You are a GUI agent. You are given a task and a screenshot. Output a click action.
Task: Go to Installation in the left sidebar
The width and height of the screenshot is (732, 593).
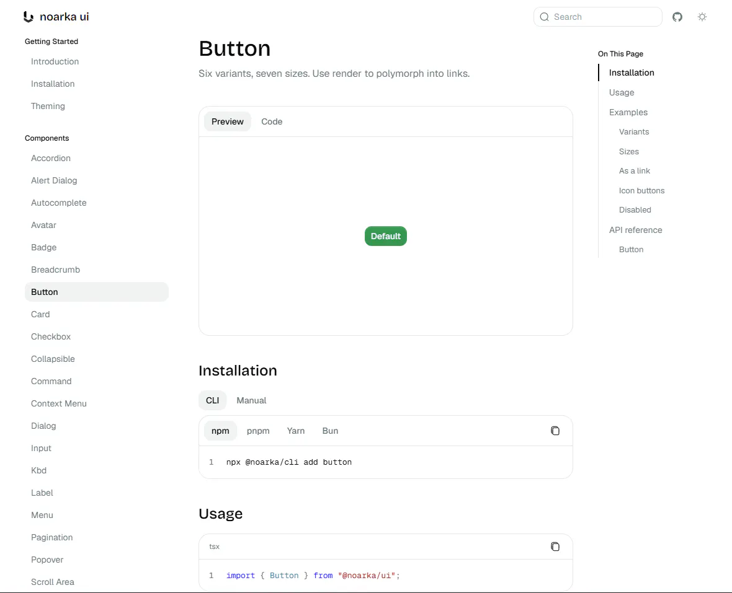click(x=53, y=84)
